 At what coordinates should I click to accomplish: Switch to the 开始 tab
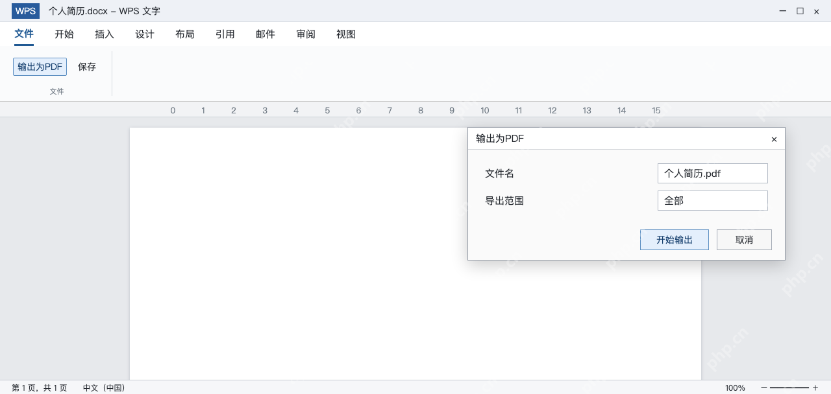pyautogui.click(x=64, y=34)
